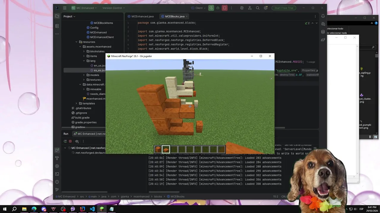Image resolution: width=380 pixels, height=213 pixels.
Task: Select the .gitignore file
Action: (79, 113)
